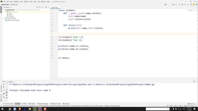Open the Problems tool window
Image resolution: width=198 pixels, height=111 pixels.
click(x=32, y=104)
